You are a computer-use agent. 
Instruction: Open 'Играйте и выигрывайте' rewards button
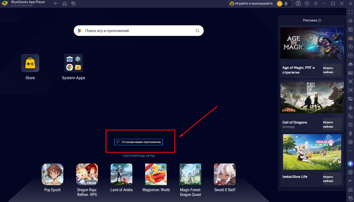click(251, 4)
